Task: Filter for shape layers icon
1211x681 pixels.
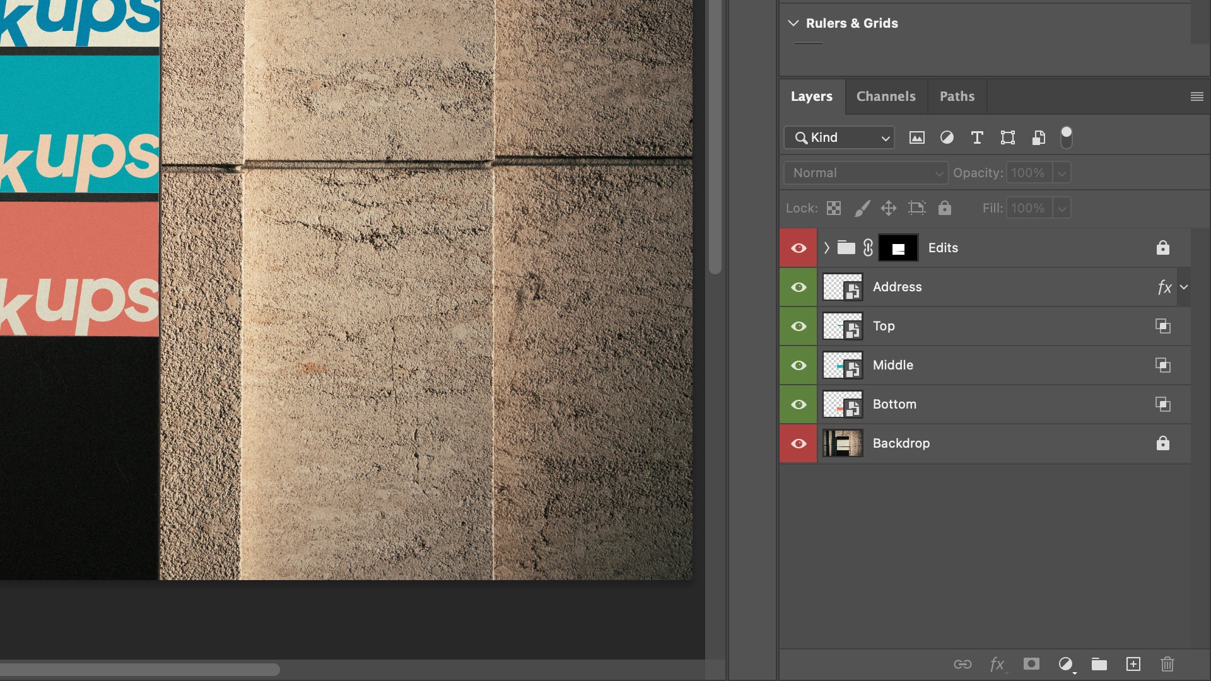Action: pos(1007,137)
